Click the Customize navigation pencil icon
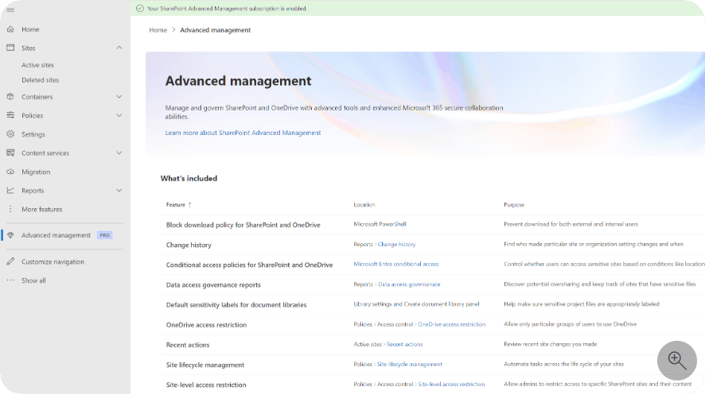The width and height of the screenshot is (705, 394). (10, 261)
